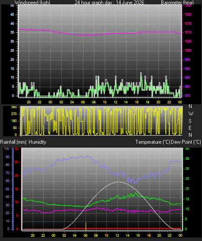Select the "Humidity" label
This screenshot has height=241, width=202.
[x=37, y=142]
